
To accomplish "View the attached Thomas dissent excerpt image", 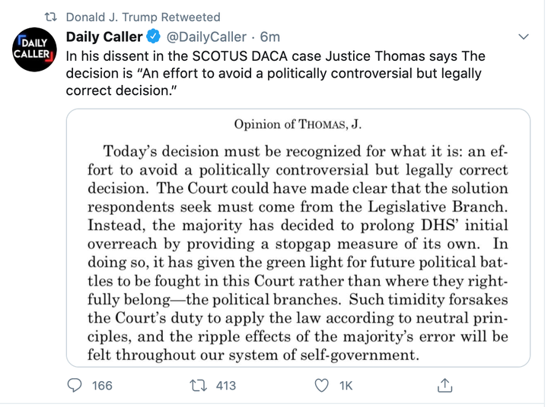I will [x=298, y=238].
